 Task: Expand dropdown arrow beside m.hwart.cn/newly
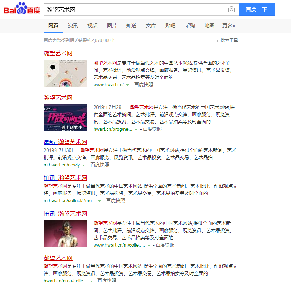point(84,165)
